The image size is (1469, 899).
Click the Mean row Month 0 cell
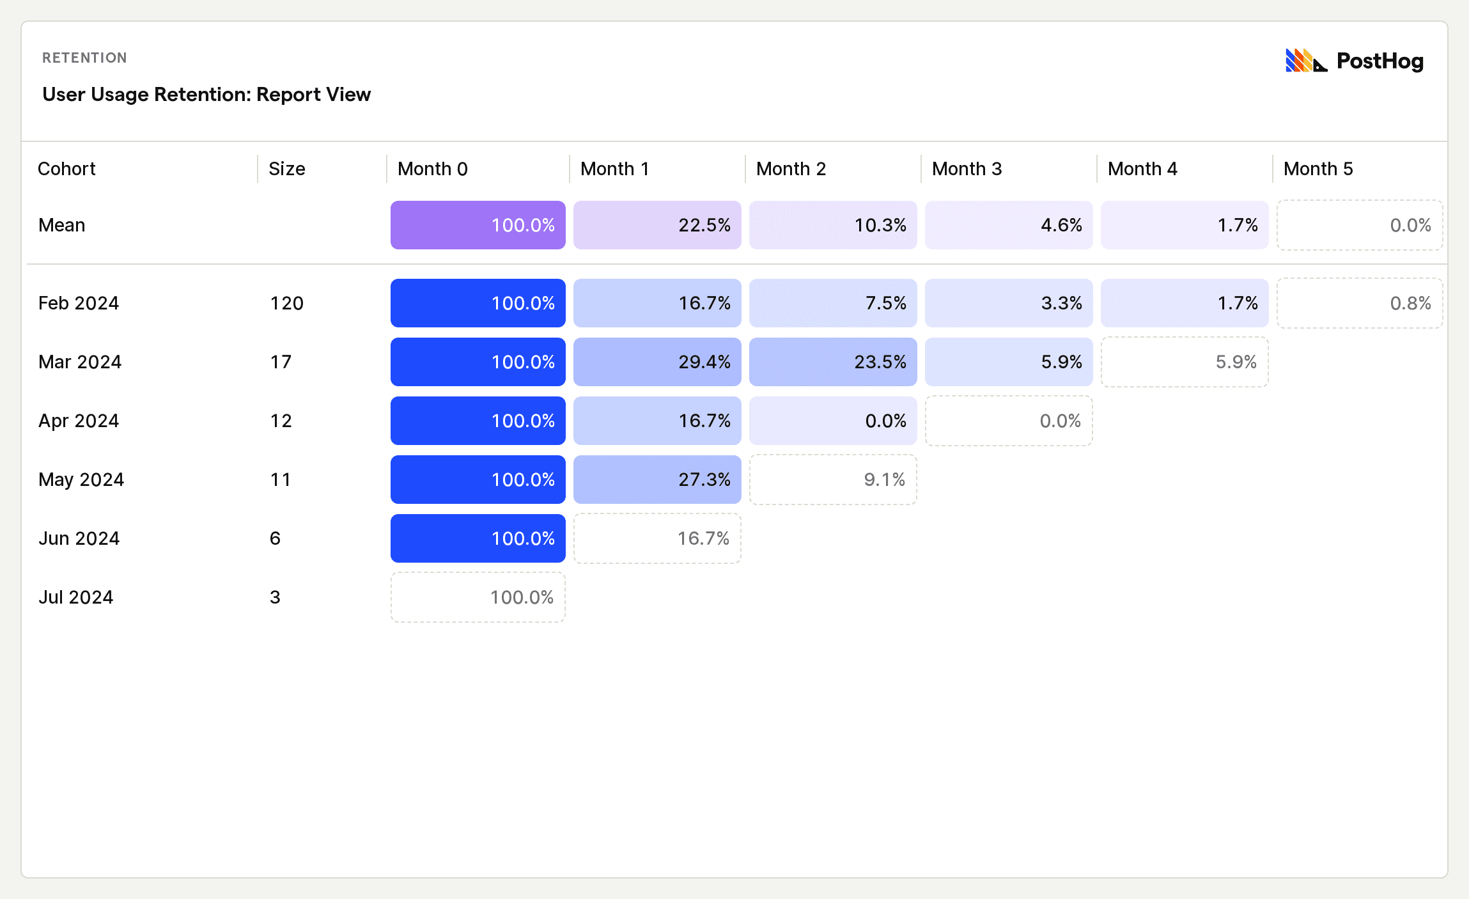coord(478,225)
